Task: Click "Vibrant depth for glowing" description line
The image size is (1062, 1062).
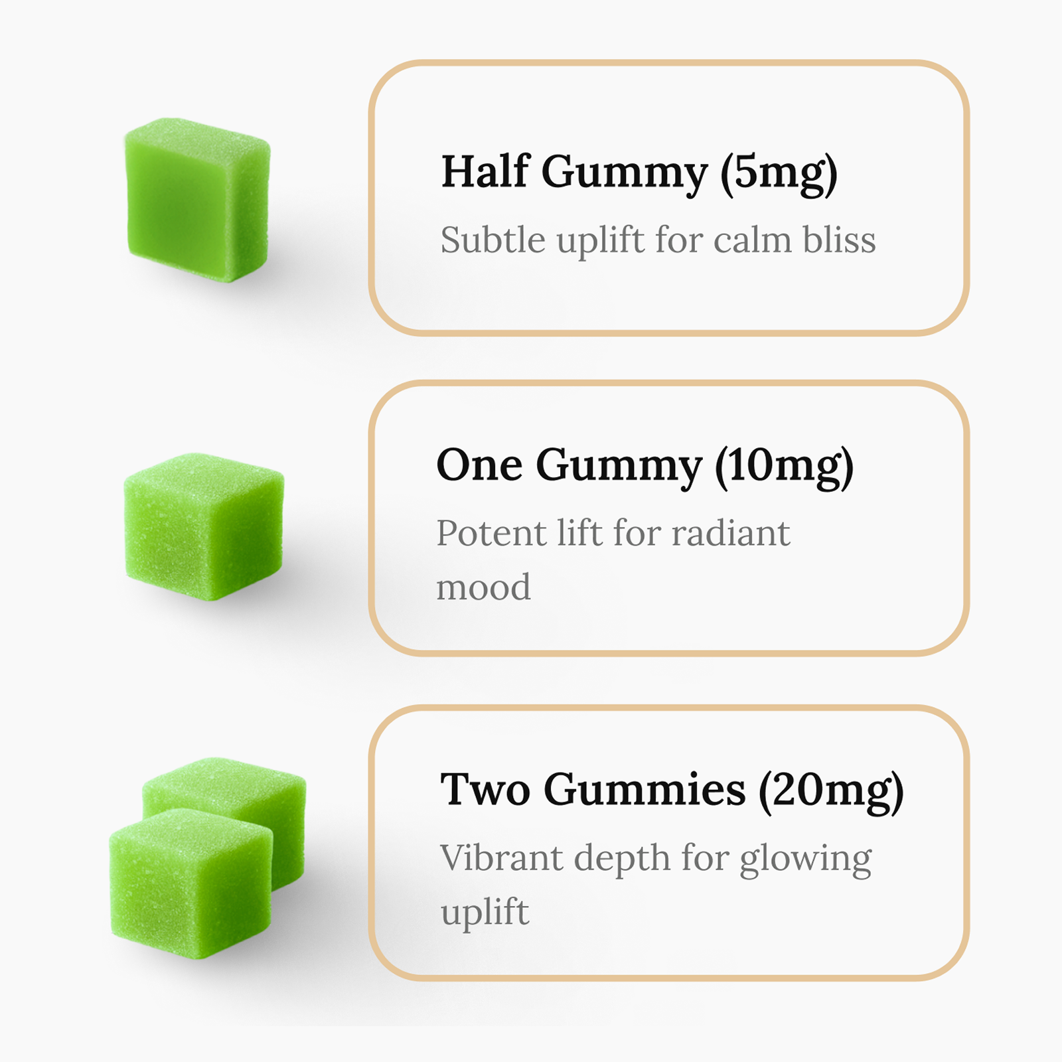Action: [x=655, y=858]
